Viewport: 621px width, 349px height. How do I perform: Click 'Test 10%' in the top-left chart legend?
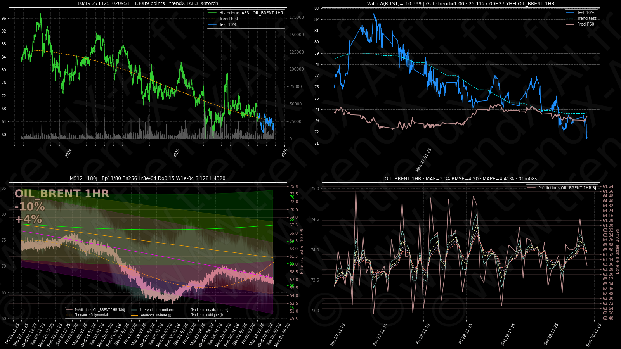228,24
